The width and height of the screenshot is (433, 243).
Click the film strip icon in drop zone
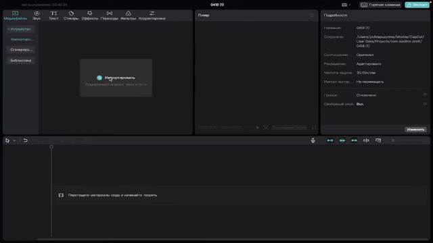pos(61,195)
